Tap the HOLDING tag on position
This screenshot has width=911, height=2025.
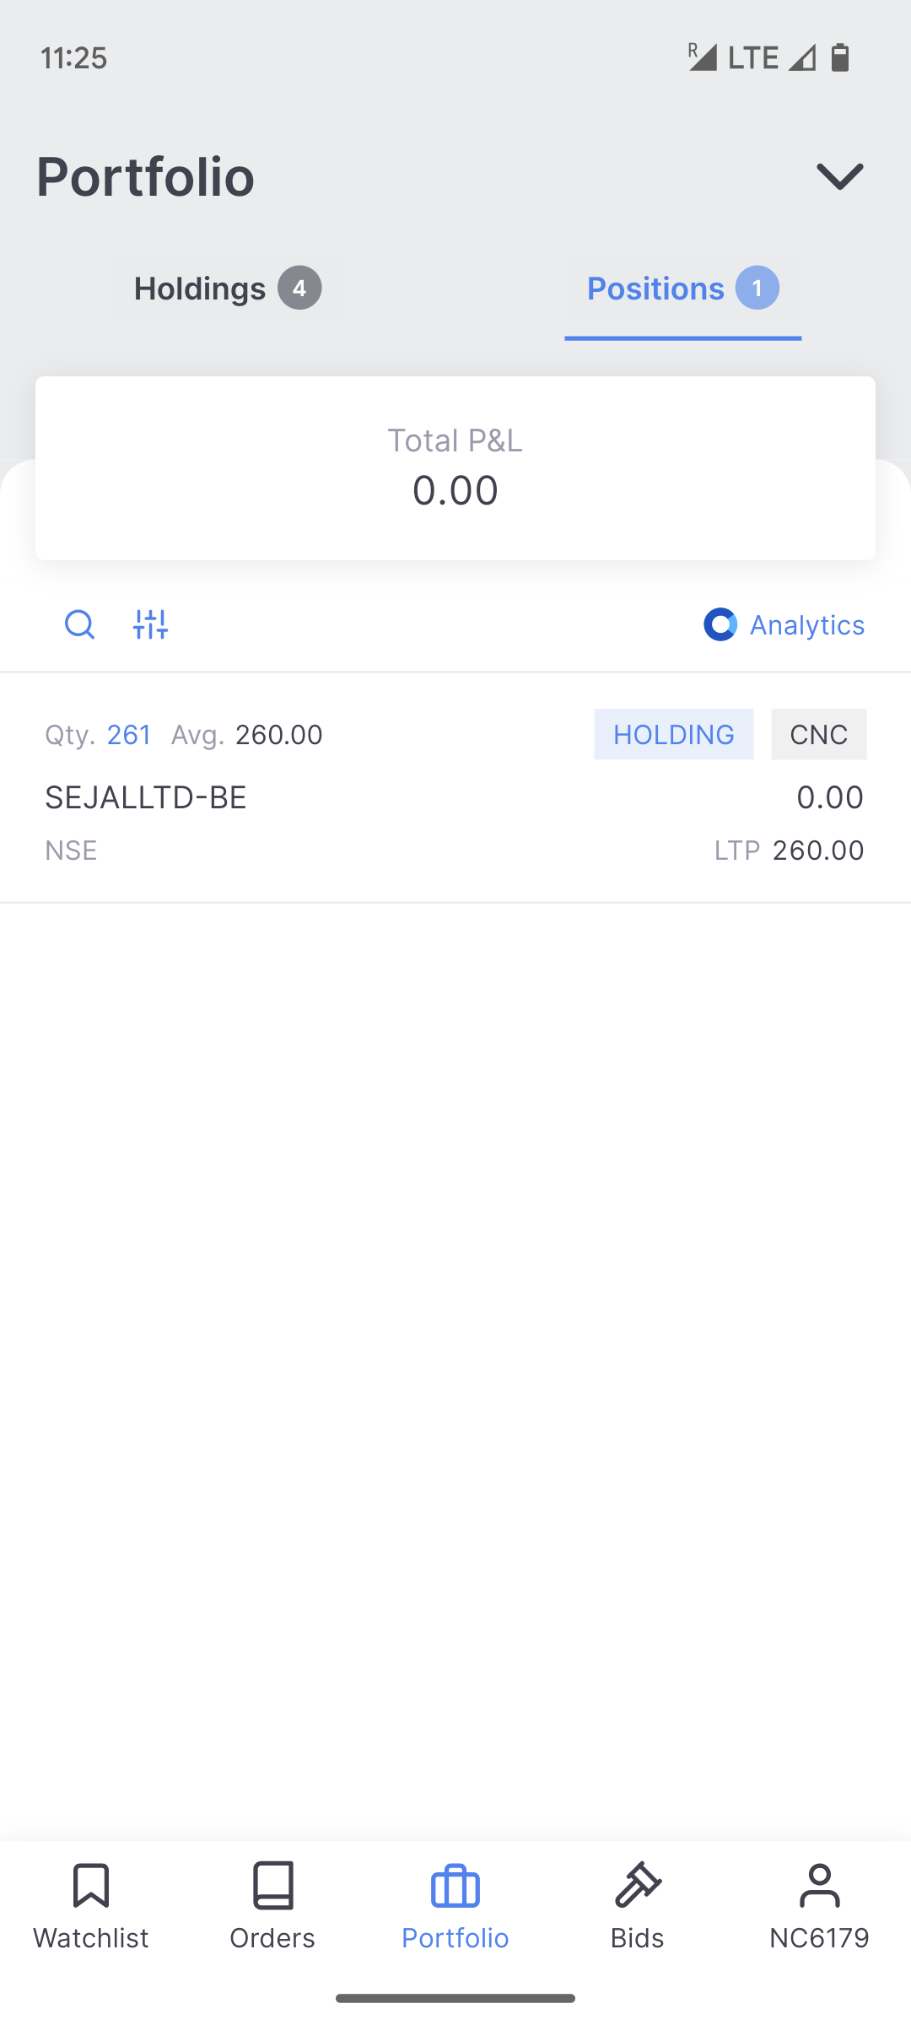(673, 734)
